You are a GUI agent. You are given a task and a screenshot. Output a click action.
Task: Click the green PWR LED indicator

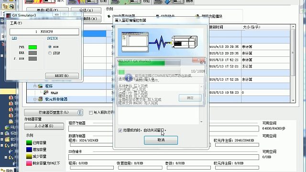coord(33,47)
